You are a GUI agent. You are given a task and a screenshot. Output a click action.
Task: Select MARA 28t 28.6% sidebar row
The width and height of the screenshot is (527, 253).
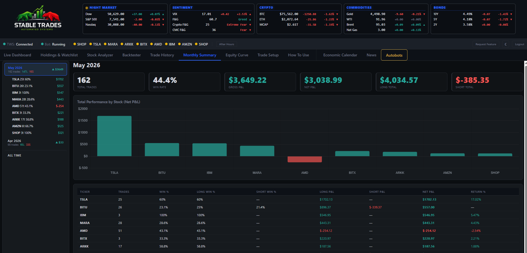[x=38, y=99]
